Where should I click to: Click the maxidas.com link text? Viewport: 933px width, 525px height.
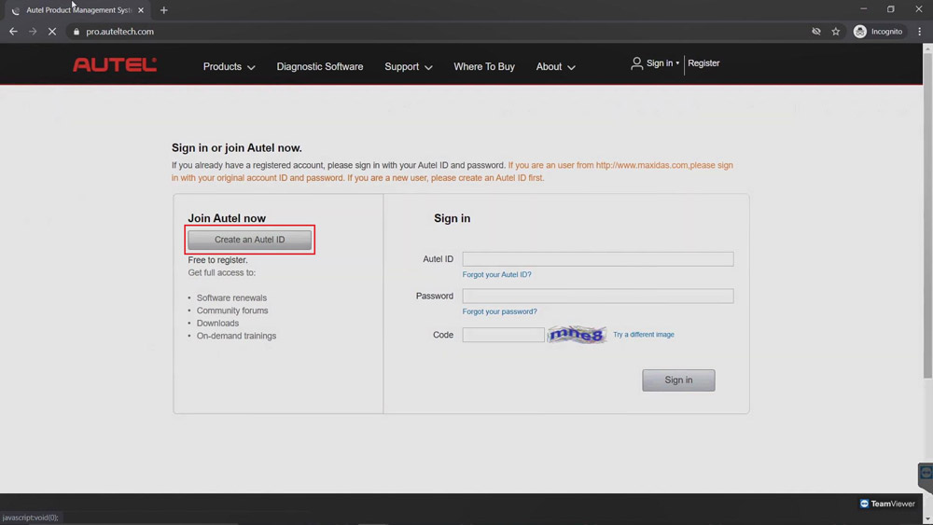click(x=642, y=165)
